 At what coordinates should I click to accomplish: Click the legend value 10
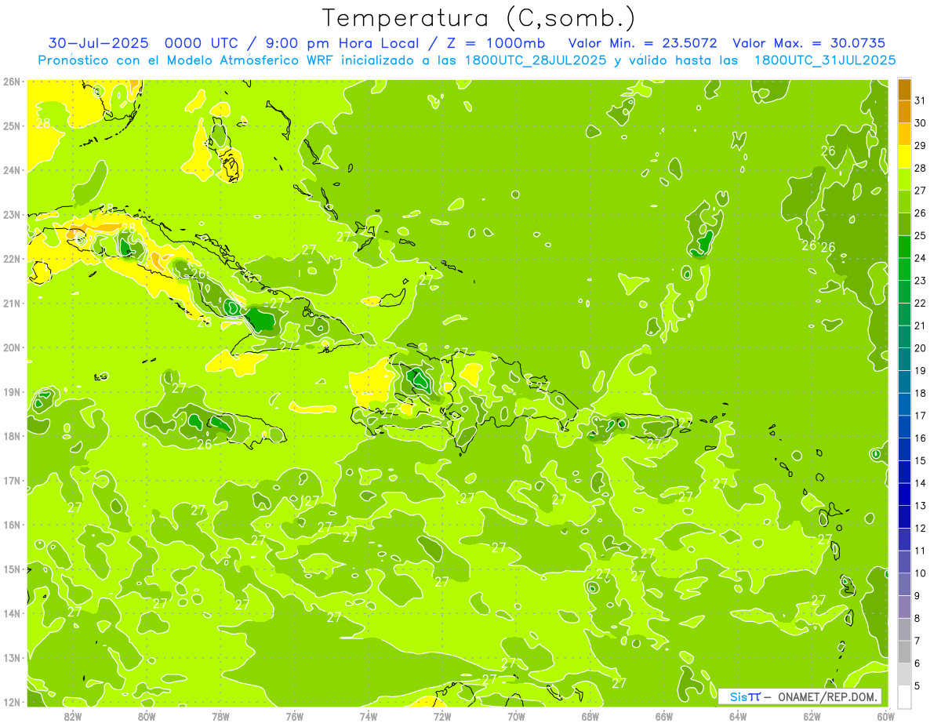920,573
